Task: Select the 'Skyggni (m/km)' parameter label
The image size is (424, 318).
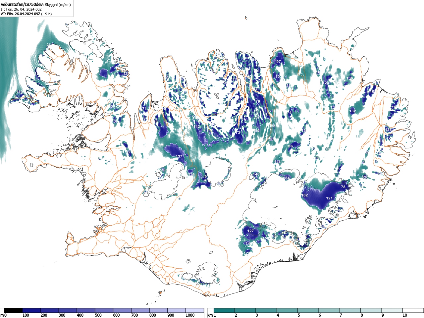Action: click(x=58, y=5)
